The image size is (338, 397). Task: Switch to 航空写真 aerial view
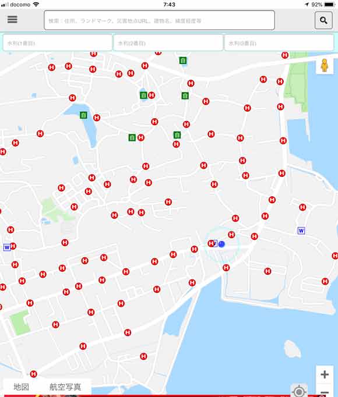pos(65,387)
